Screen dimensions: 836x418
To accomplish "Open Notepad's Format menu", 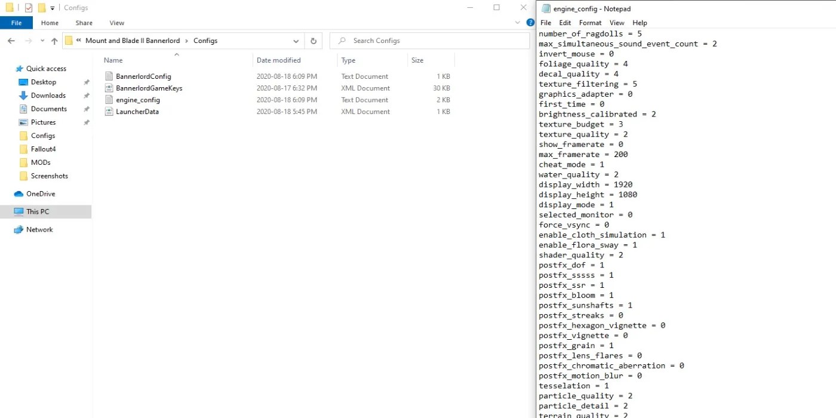I will 590,23.
